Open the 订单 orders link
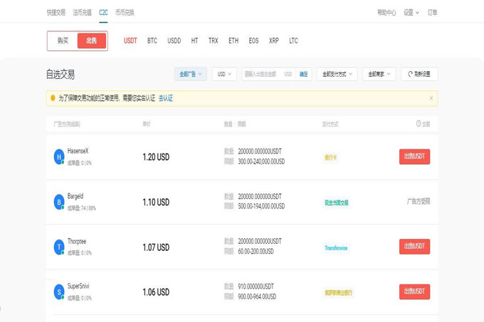Viewport: 484px width, 322px height. [x=432, y=13]
